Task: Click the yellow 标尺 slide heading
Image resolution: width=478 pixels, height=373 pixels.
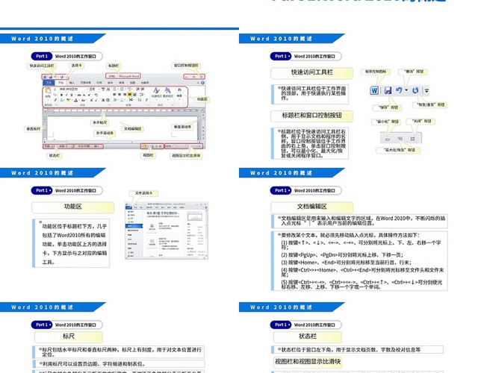Action: pyautogui.click(x=69, y=336)
